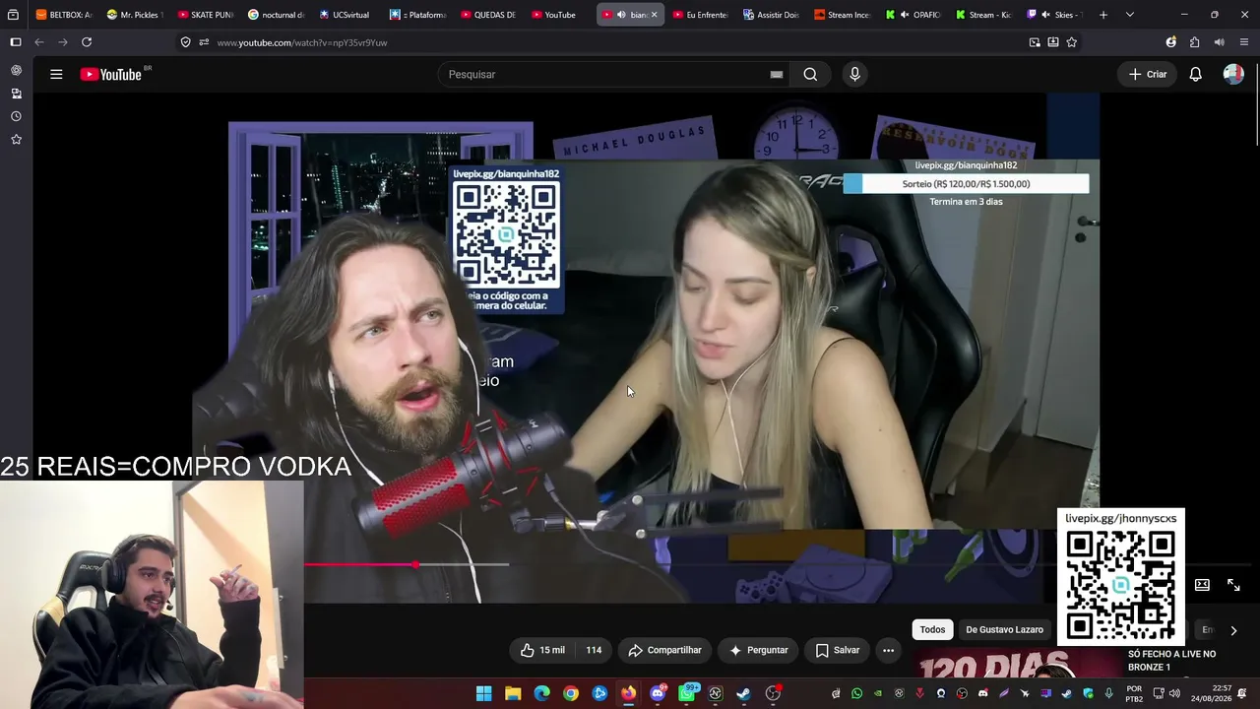Open bookmarks star in the Firefox sidebar
Viewport: 1260px width, 709px height.
16,140
